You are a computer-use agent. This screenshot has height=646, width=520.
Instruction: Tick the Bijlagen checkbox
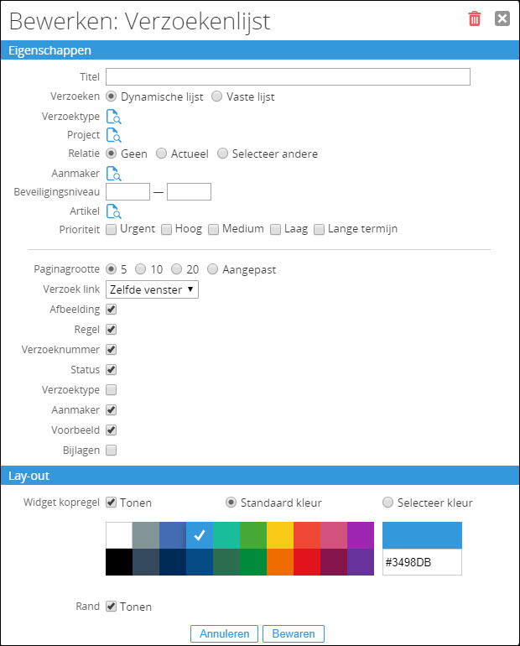[112, 451]
